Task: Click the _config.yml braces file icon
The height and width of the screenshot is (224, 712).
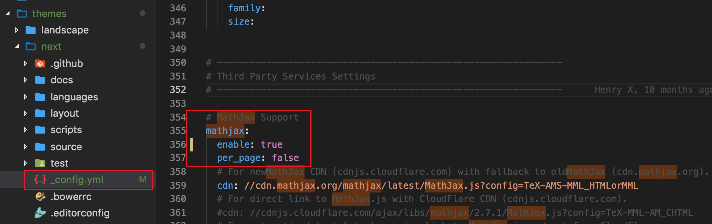Action: (40, 180)
